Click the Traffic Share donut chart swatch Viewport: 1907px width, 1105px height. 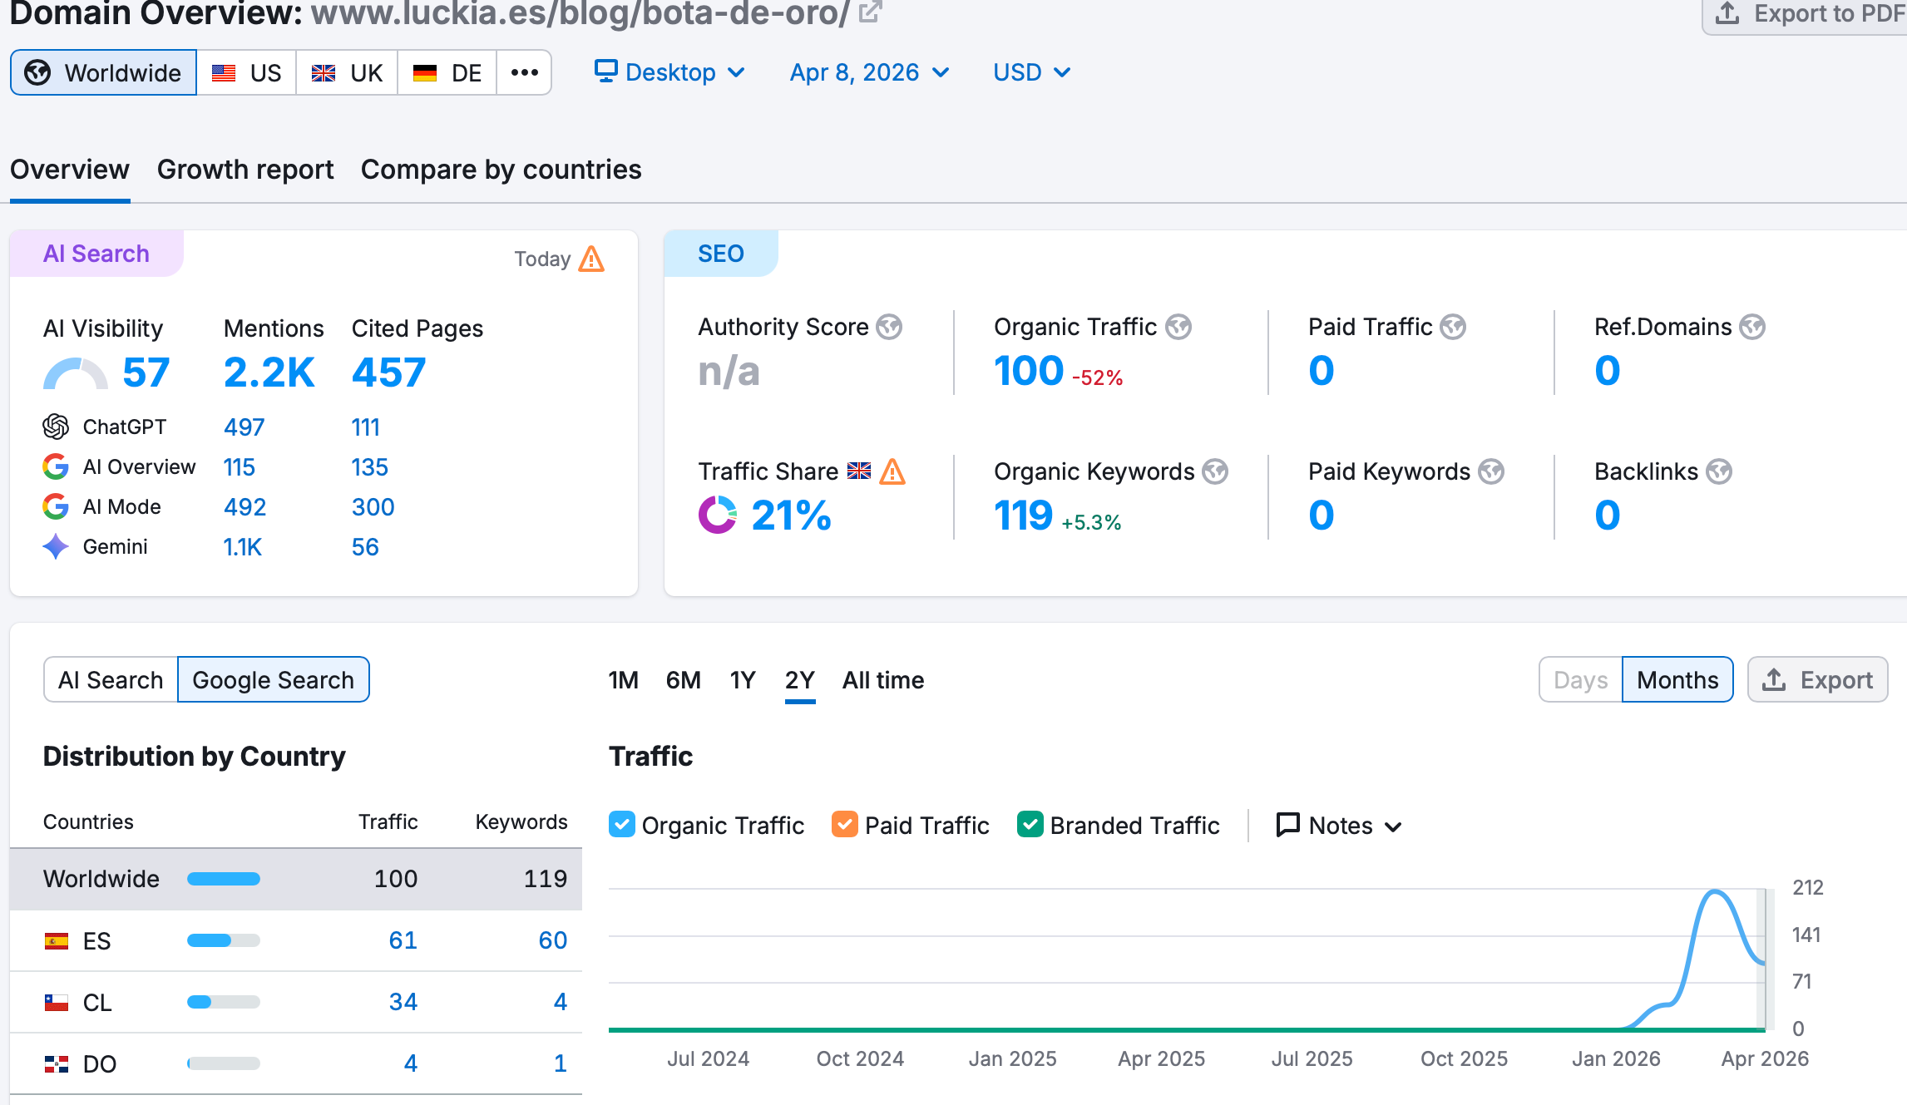(x=717, y=516)
